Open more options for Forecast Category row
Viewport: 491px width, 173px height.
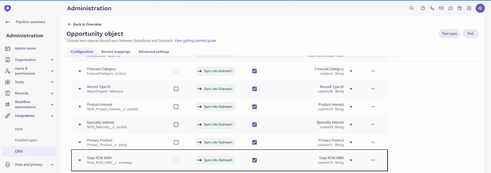[373, 71]
